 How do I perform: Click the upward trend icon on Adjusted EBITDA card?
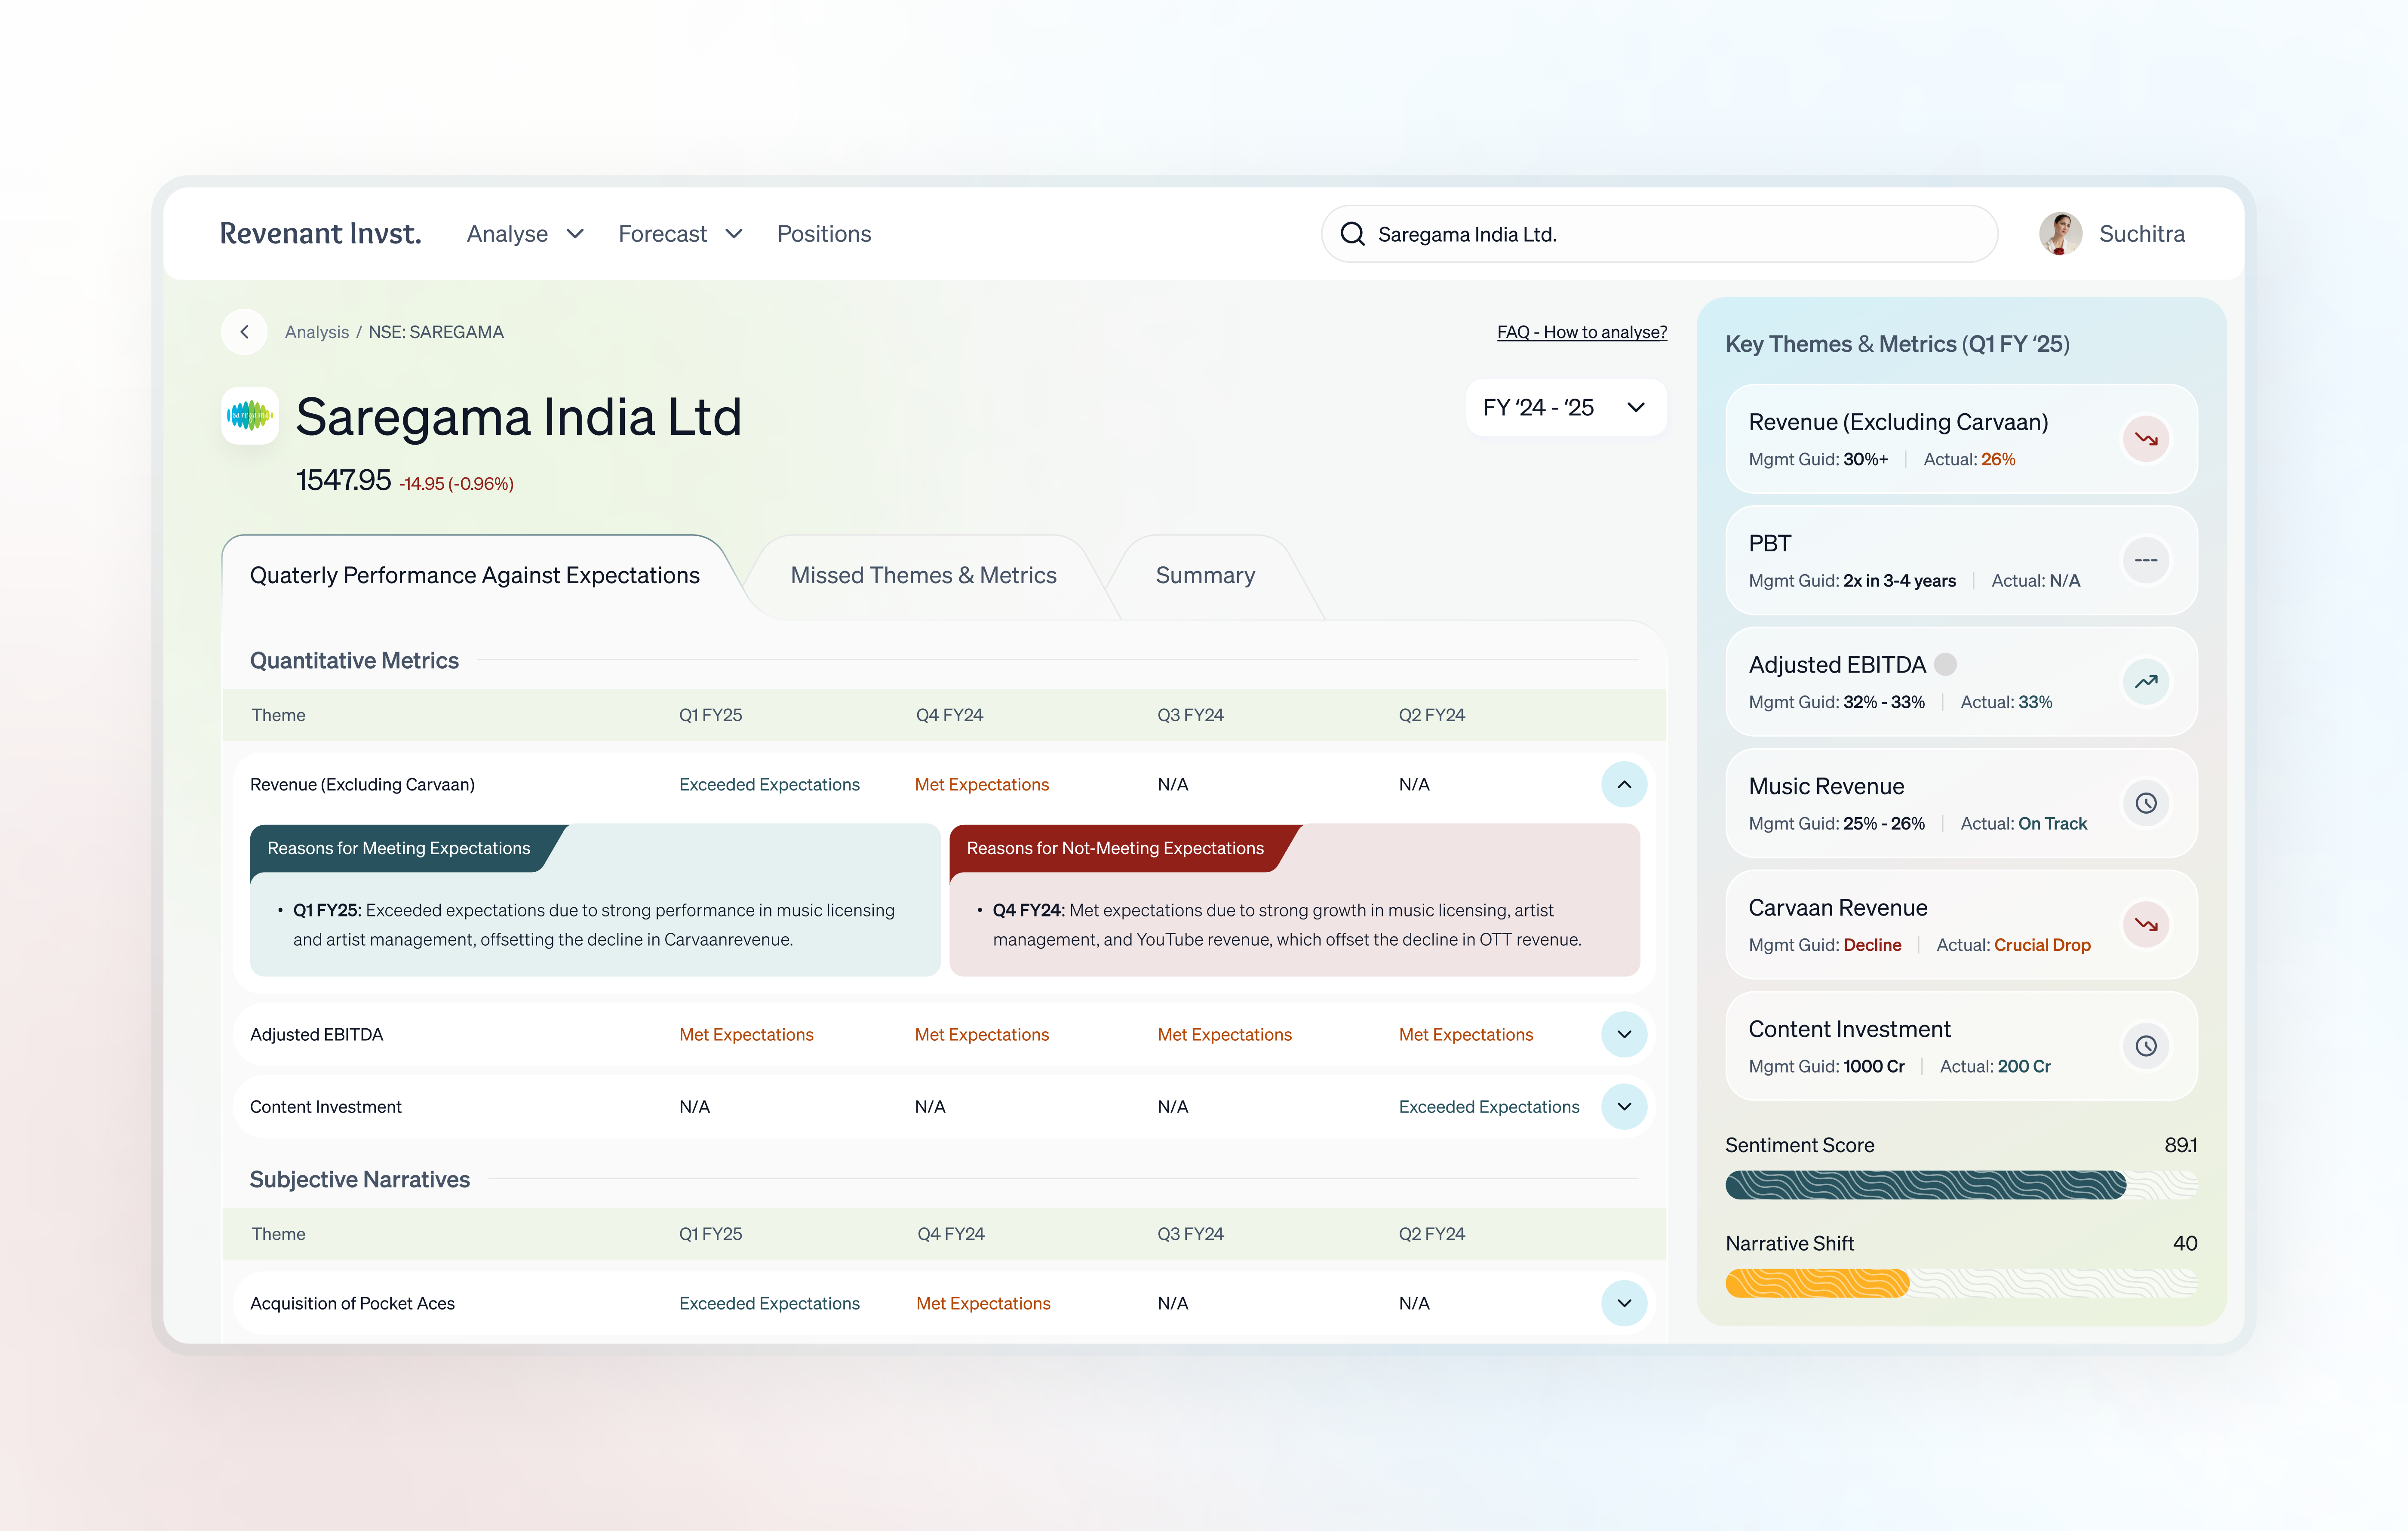click(x=2146, y=681)
